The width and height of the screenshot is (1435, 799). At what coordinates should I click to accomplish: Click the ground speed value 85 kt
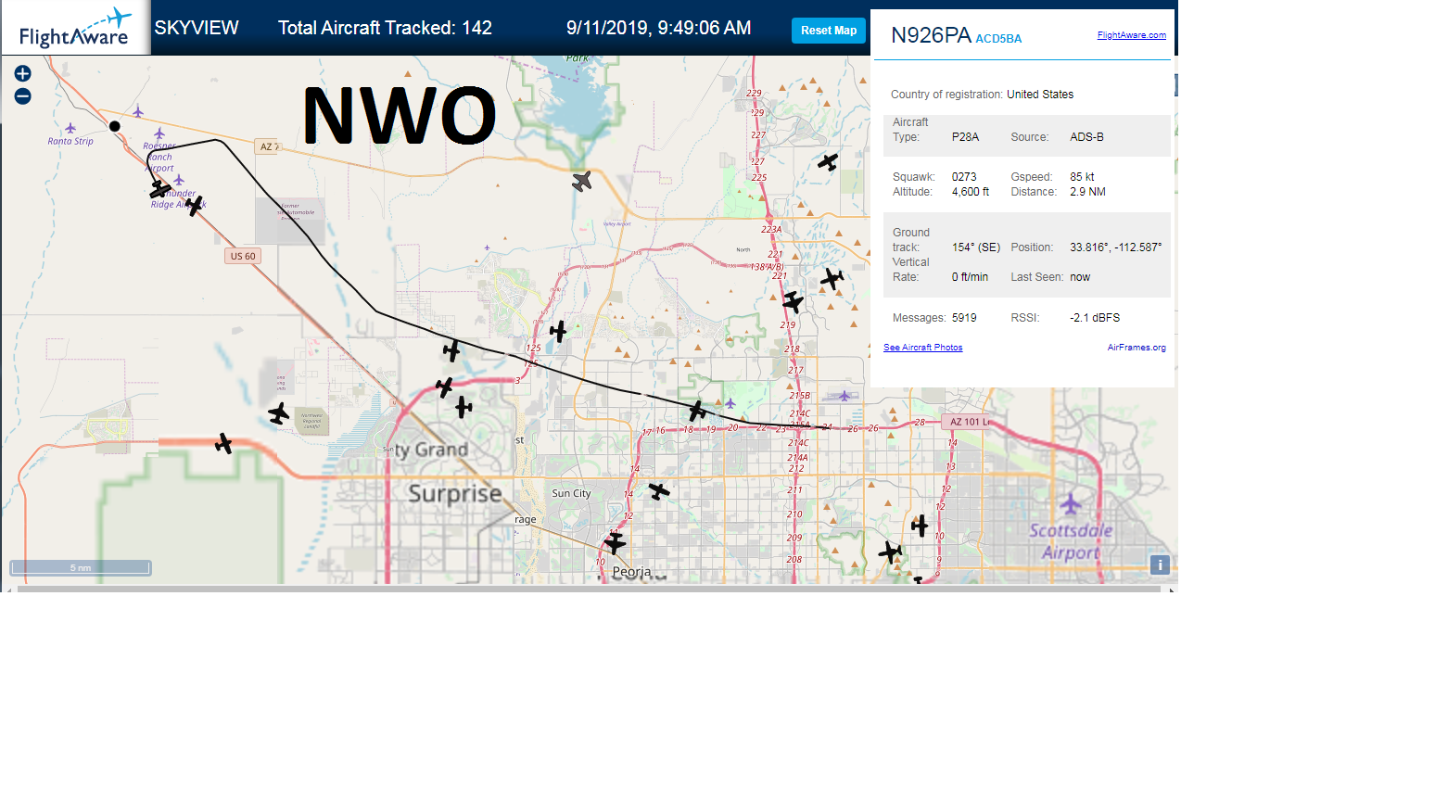pyautogui.click(x=1082, y=177)
